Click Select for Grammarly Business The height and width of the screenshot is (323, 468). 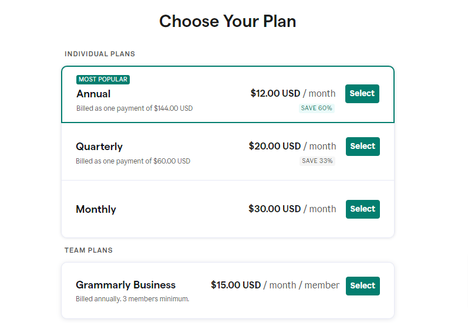pyautogui.click(x=362, y=285)
